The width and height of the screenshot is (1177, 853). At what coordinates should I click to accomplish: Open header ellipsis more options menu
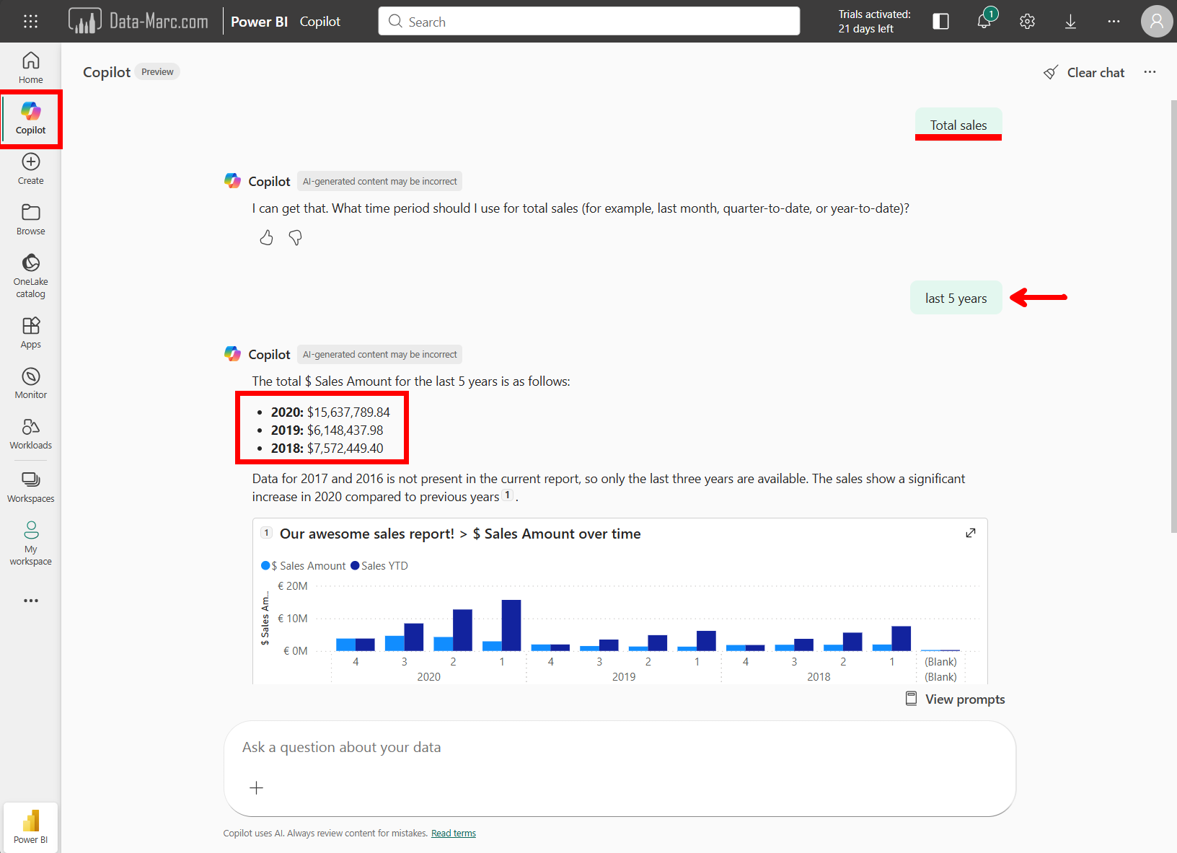[1114, 22]
